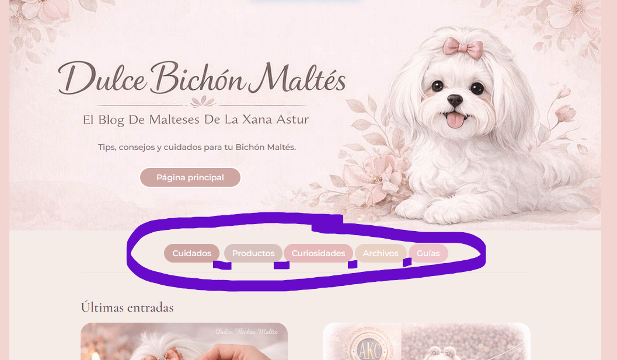Click the El Blog De Malteses subtitle
The width and height of the screenshot is (617, 360).
pyautogui.click(x=196, y=120)
